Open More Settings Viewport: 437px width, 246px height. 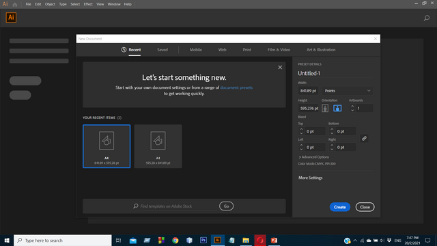coord(310,178)
